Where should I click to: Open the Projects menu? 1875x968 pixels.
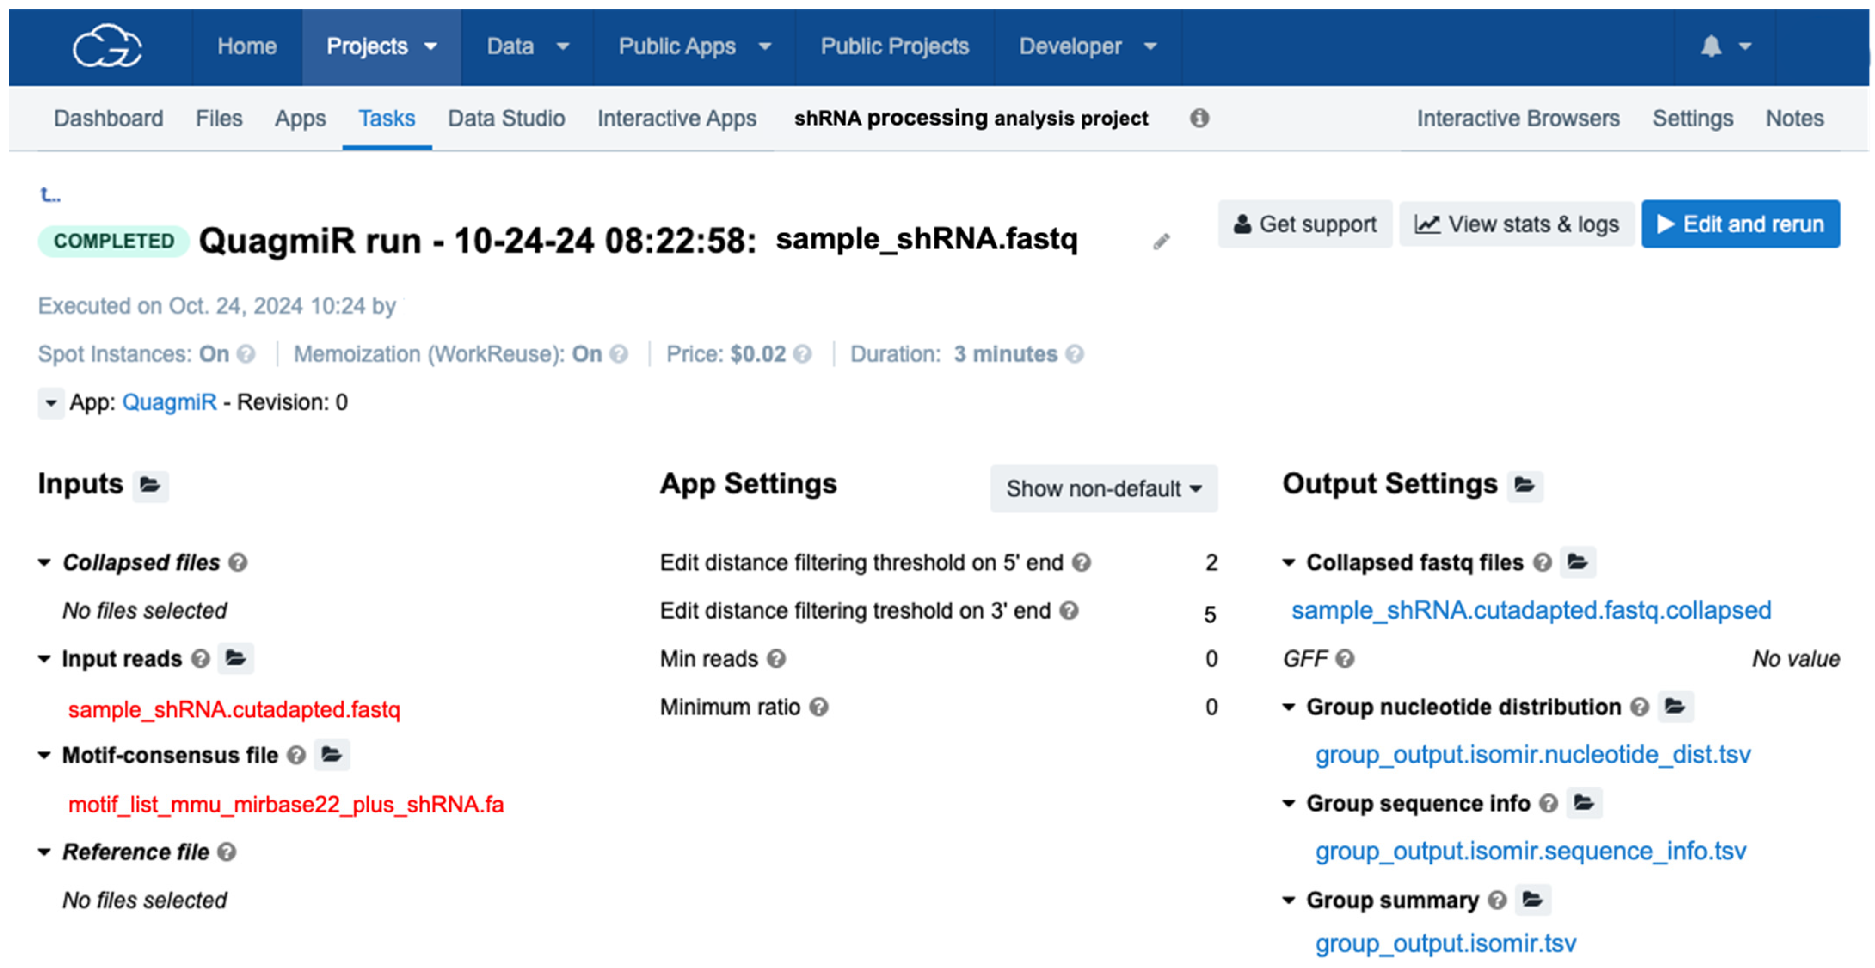click(x=381, y=46)
